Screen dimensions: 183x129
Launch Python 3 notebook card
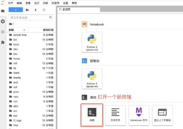pos(92,42)
